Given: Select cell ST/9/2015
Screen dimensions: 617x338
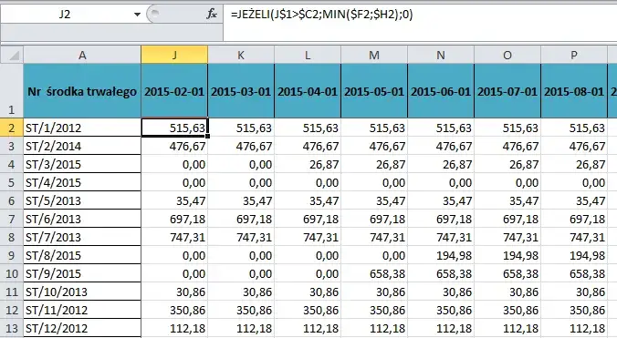Looking at the screenshot, I should [x=82, y=273].
